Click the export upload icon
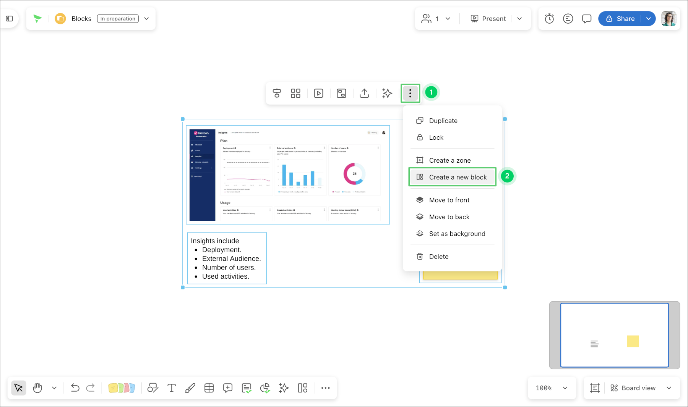This screenshot has height=407, width=688. pos(364,93)
